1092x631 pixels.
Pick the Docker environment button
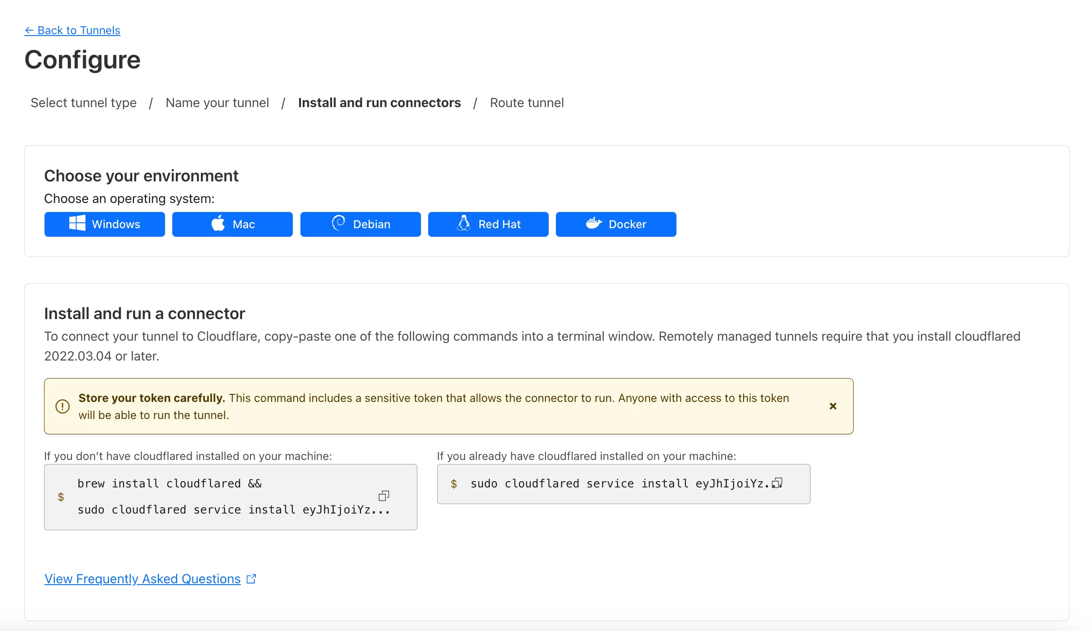point(616,224)
